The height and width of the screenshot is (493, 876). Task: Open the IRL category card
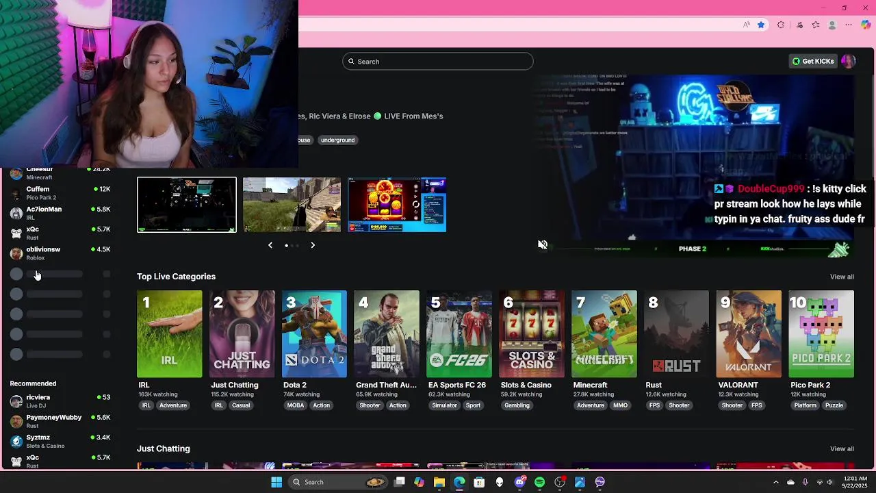(x=169, y=334)
